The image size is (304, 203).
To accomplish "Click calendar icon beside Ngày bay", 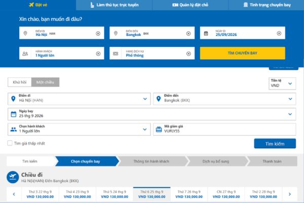I will [x=14, y=114].
